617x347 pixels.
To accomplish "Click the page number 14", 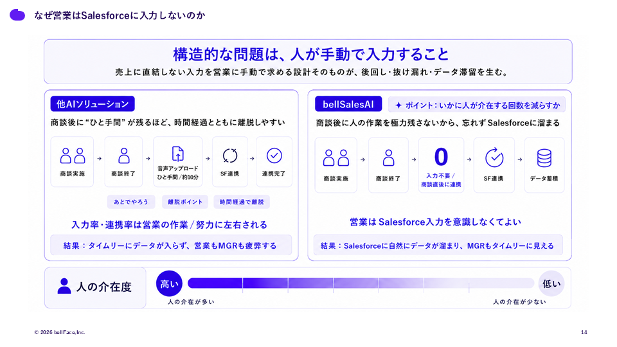I will pos(584,332).
